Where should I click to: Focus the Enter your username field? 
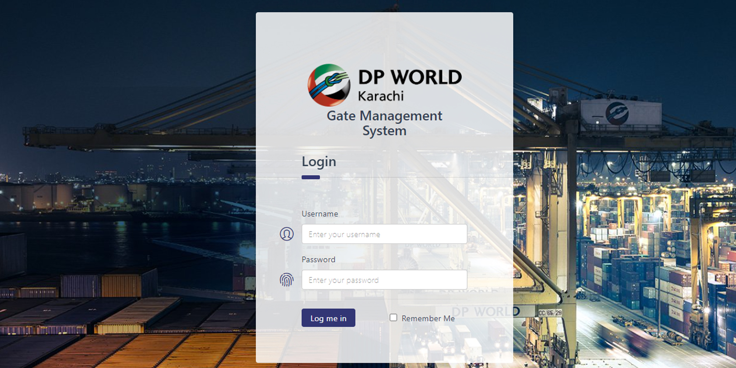click(384, 234)
